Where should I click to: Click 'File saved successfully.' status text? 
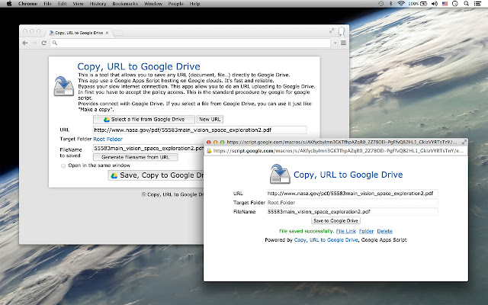click(x=307, y=231)
